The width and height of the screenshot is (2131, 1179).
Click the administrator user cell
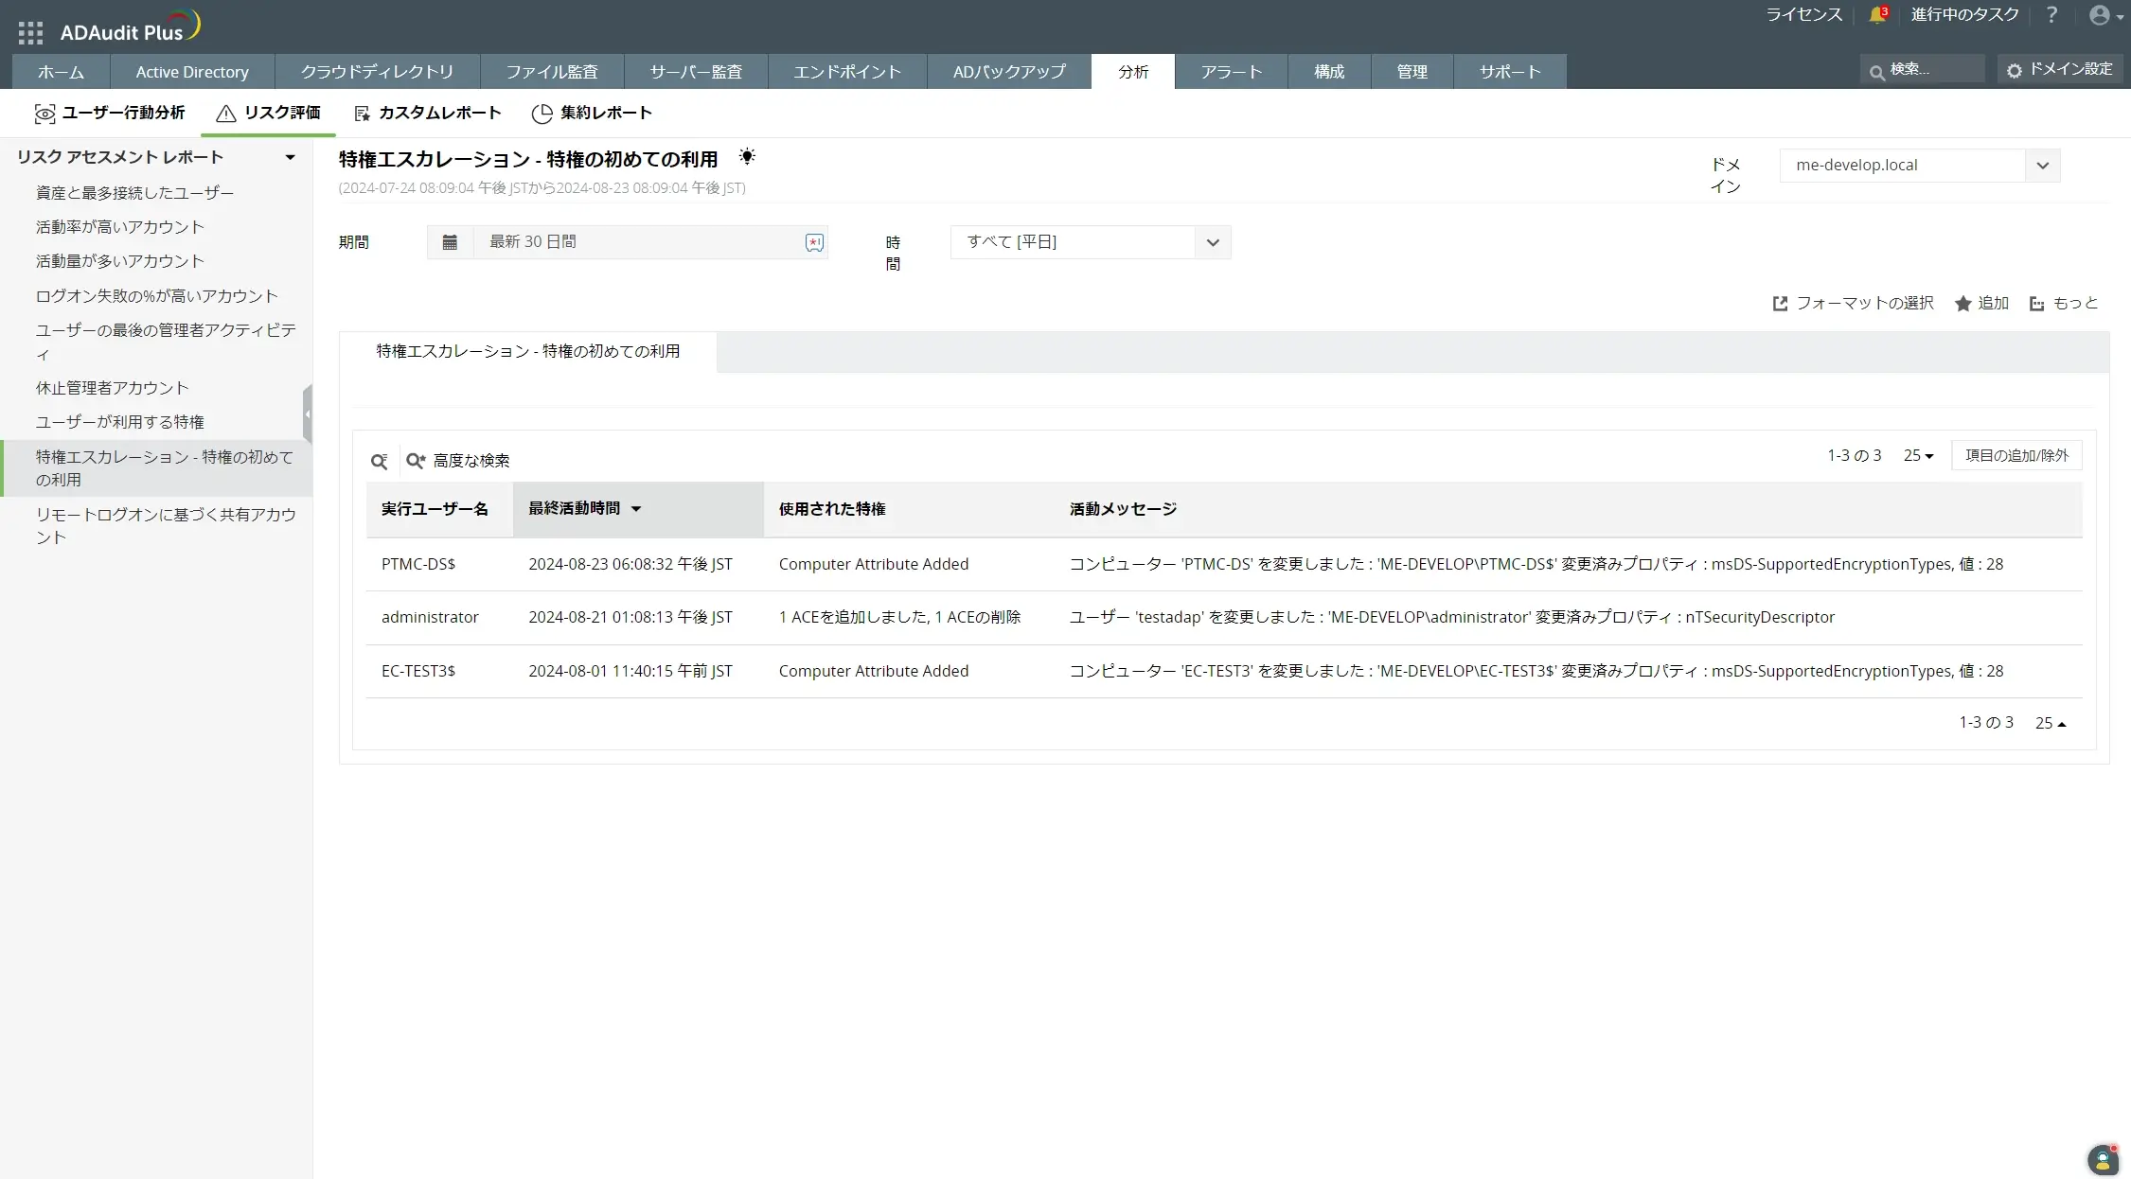(x=430, y=617)
